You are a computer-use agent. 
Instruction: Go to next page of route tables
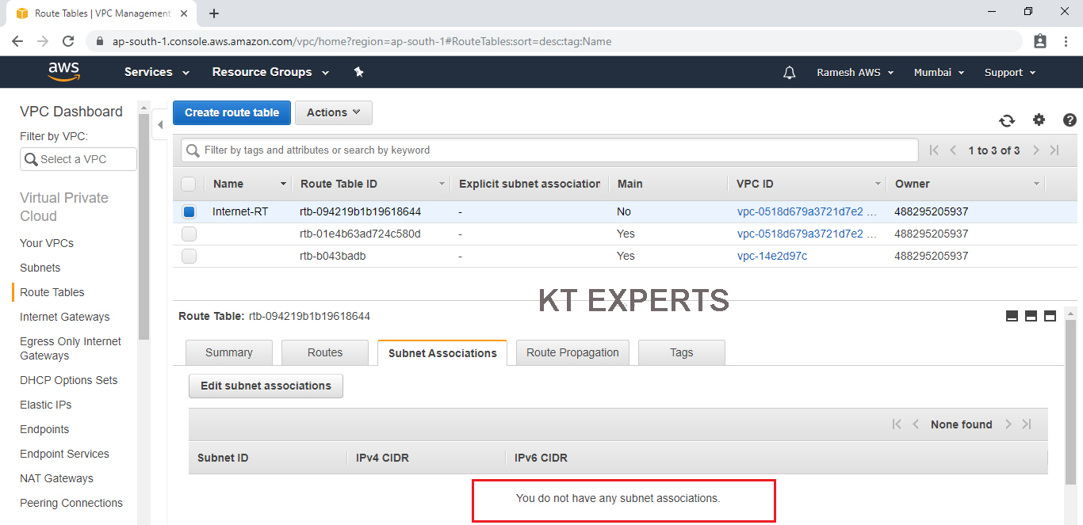[x=1035, y=150]
